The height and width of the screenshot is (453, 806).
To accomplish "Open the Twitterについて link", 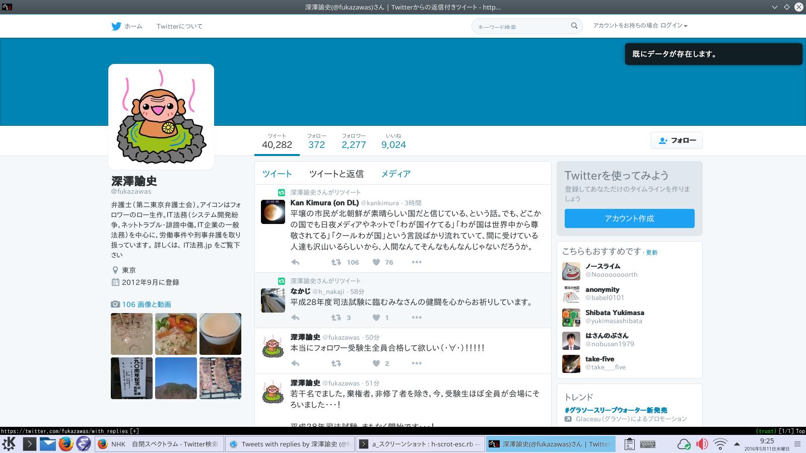I will tap(179, 26).
